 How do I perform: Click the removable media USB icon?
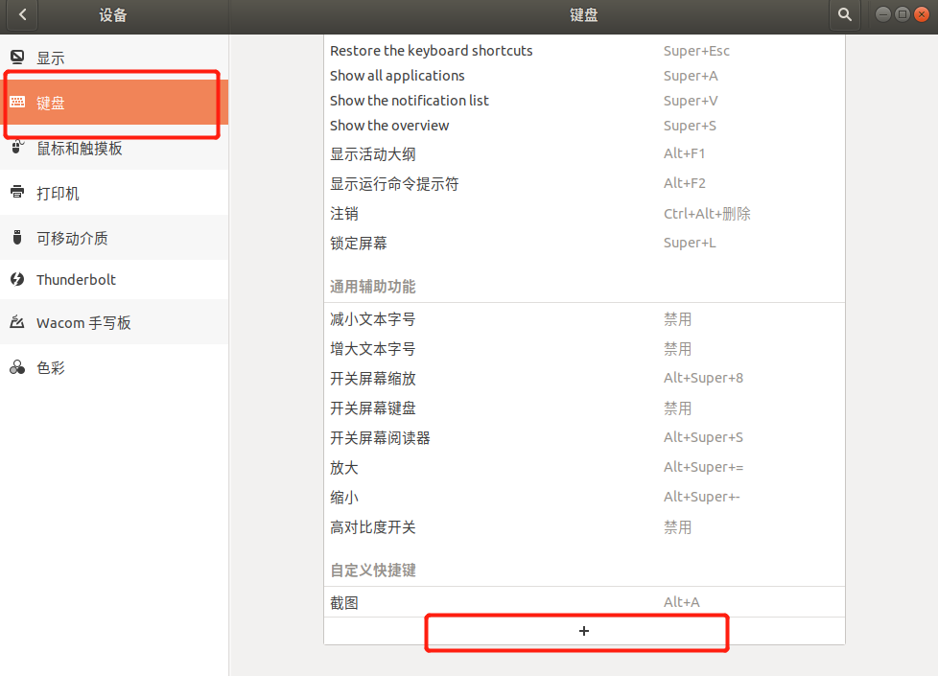[17, 238]
